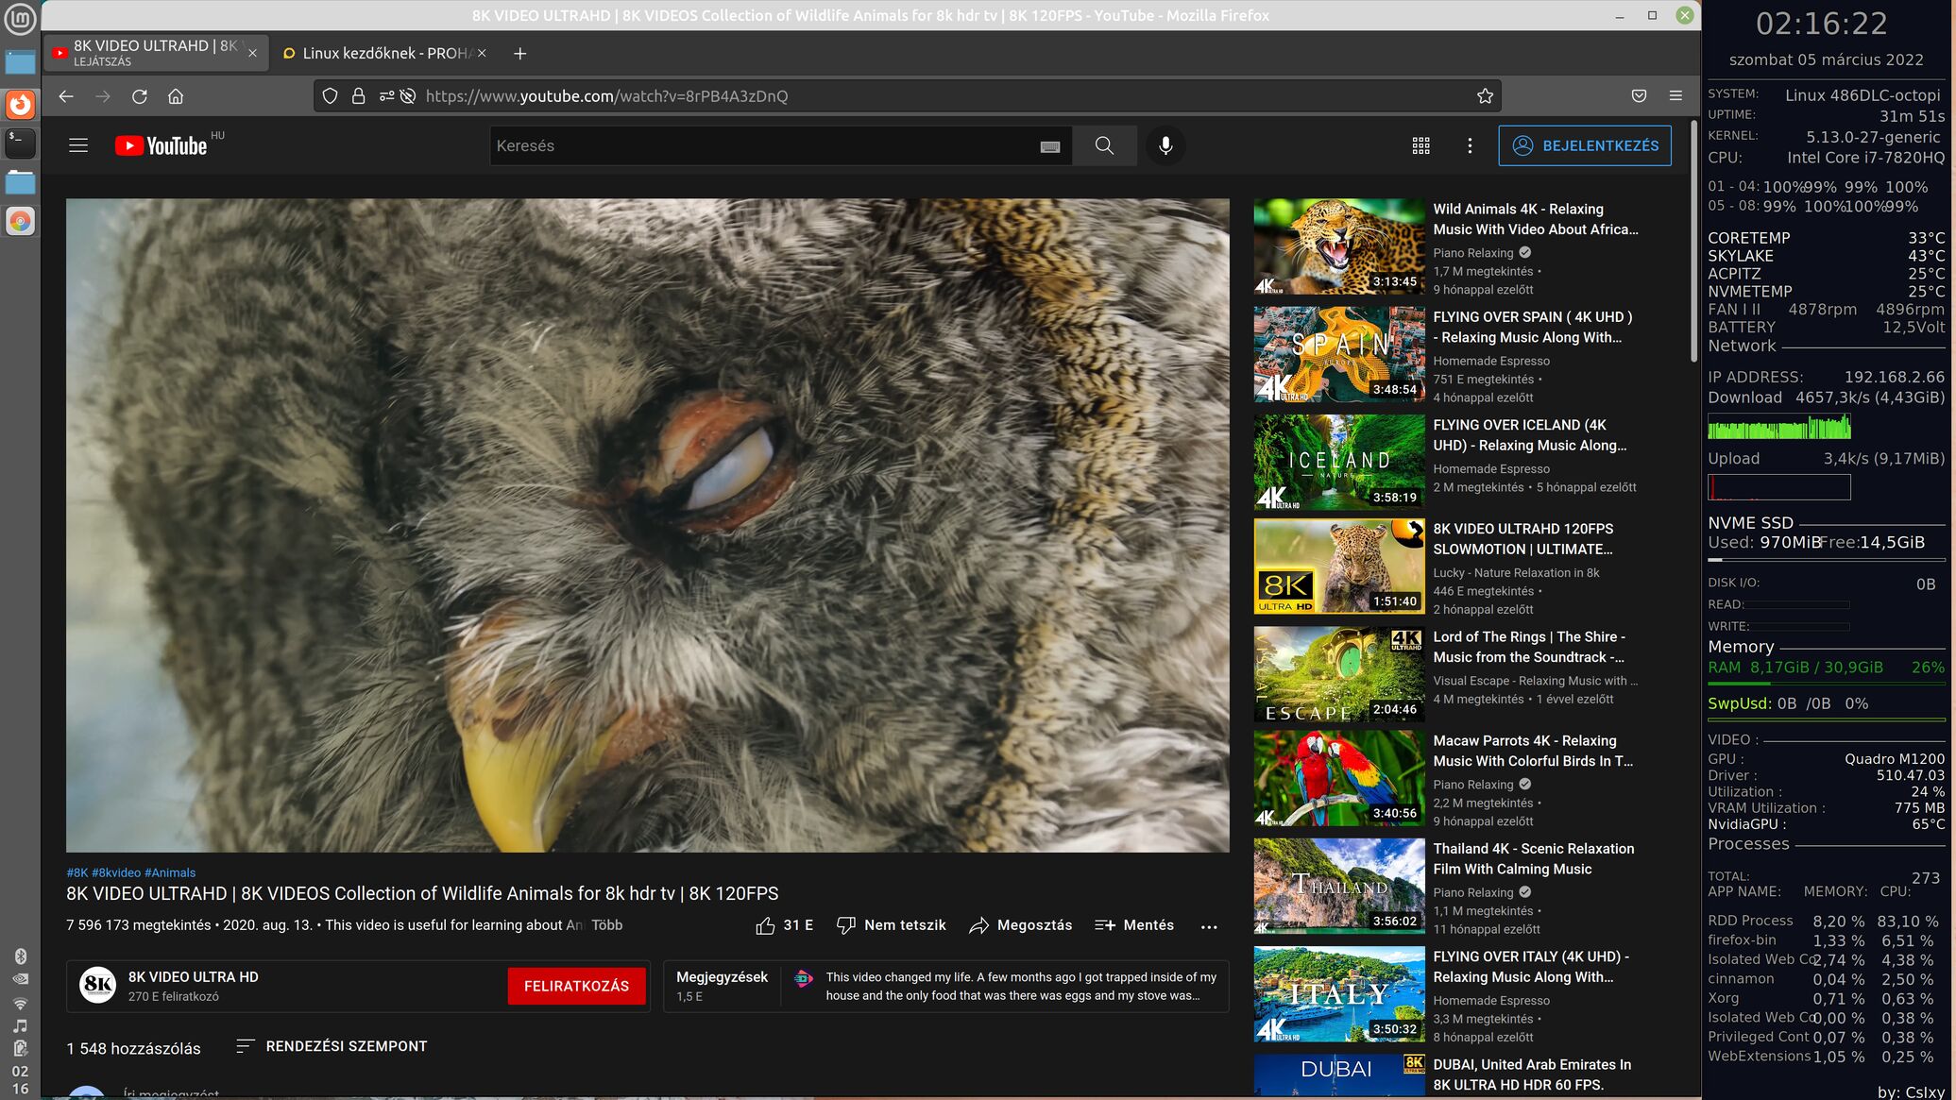The width and height of the screenshot is (1956, 1100).
Task: Reload the current page
Action: click(x=139, y=96)
